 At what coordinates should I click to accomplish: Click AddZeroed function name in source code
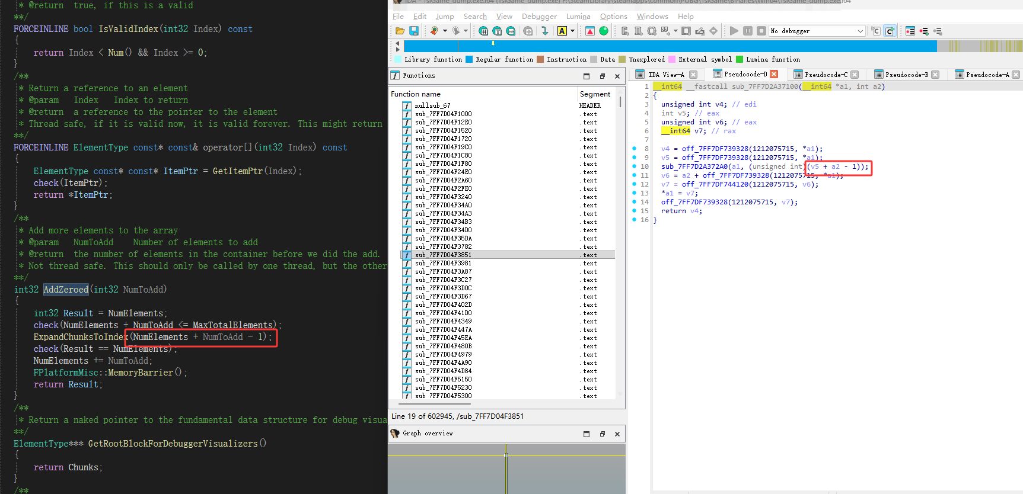click(x=66, y=290)
